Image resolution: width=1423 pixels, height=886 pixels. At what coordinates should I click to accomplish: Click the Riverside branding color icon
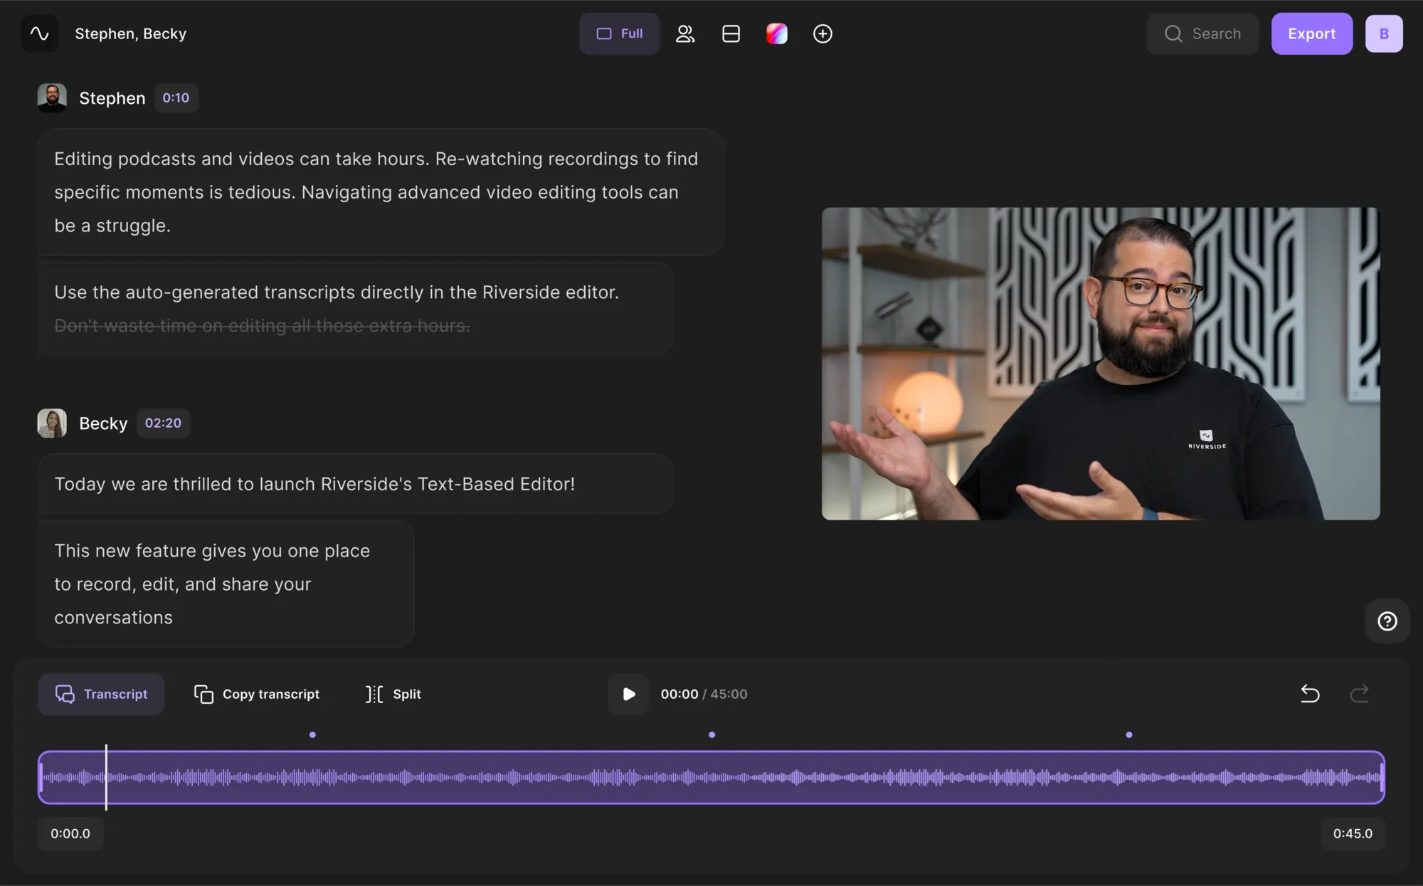pyautogui.click(x=776, y=33)
